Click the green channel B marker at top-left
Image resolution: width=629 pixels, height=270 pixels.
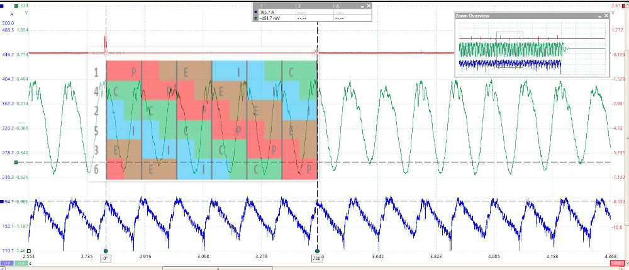[16, 6]
